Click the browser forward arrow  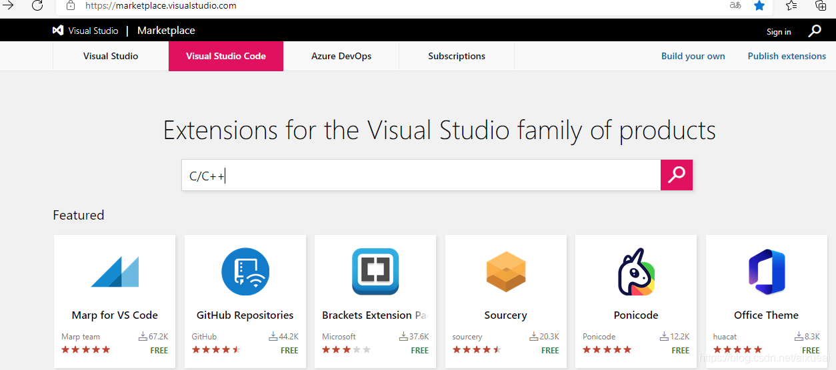pyautogui.click(x=8, y=5)
